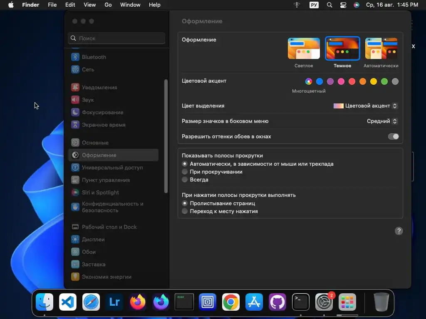
Task: Select green accent color
Action: (x=384, y=81)
